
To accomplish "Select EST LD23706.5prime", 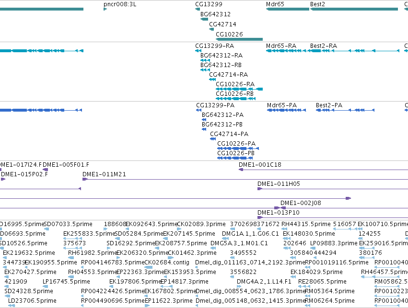I will coord(32,301).
